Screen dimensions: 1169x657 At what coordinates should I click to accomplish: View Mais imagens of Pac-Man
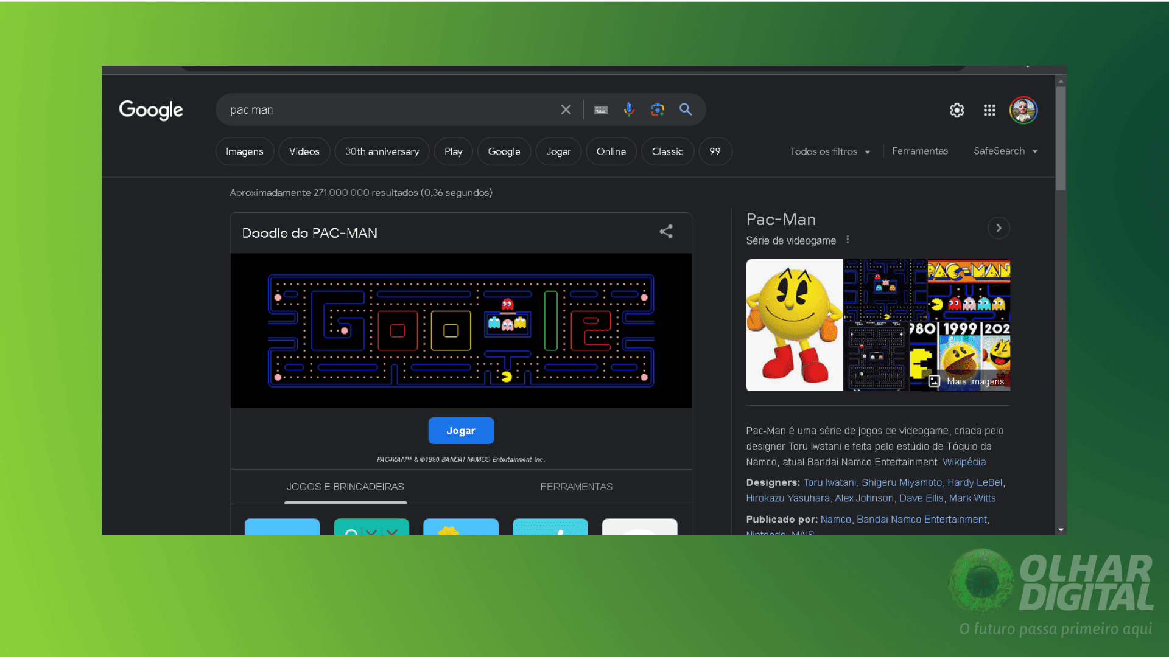coord(975,381)
